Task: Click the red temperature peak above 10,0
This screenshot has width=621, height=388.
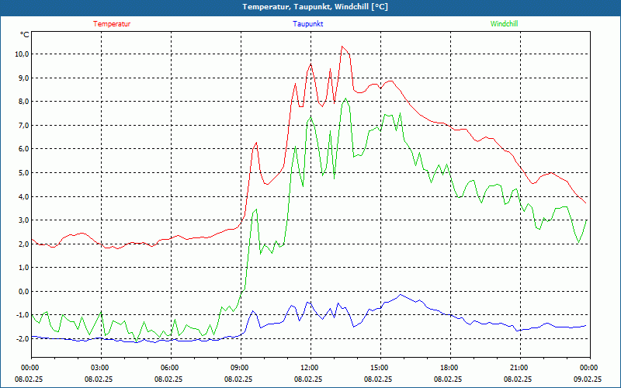Action: click(342, 47)
